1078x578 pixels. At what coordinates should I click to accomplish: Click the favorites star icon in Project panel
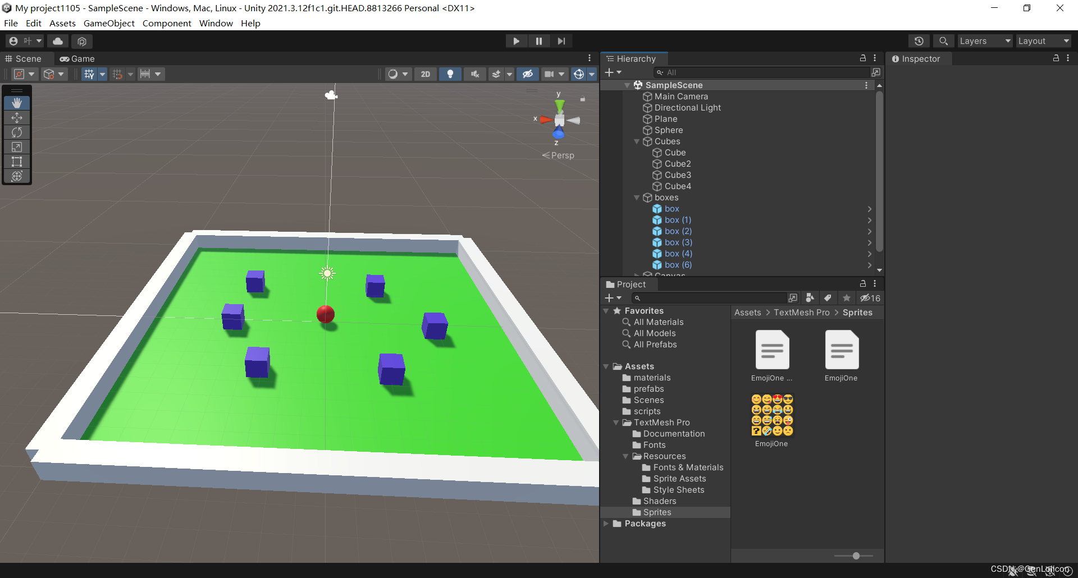click(x=847, y=298)
